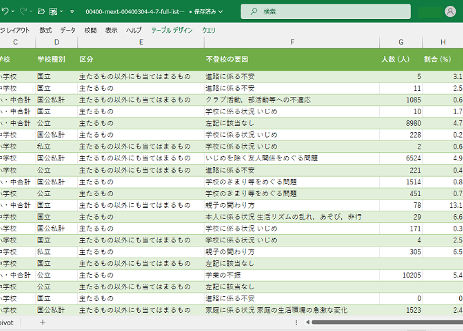The width and height of the screenshot is (463, 331).
Task: Select the cell with value 305
Action: click(401, 252)
